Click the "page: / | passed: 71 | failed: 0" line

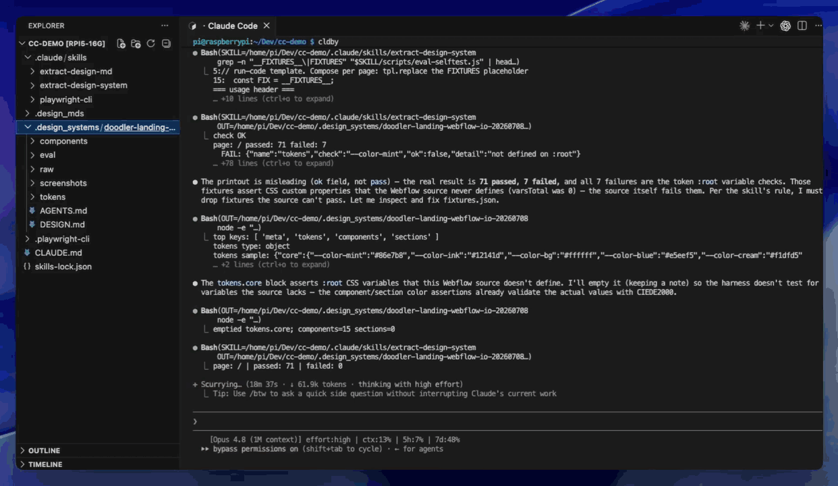pyautogui.click(x=278, y=366)
